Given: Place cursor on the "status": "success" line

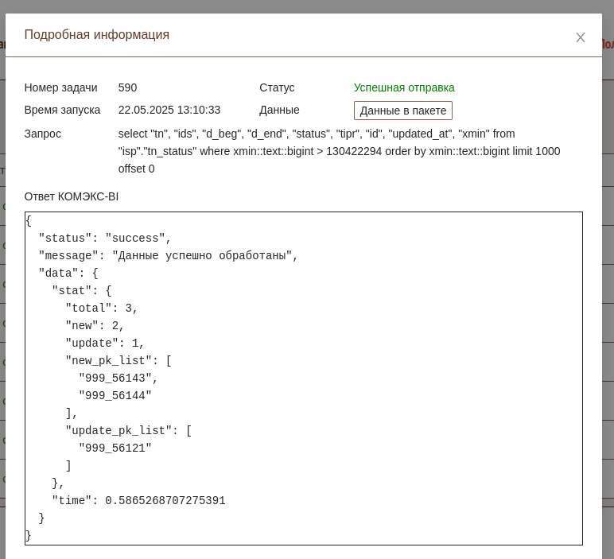Looking at the screenshot, I should pos(105,239).
